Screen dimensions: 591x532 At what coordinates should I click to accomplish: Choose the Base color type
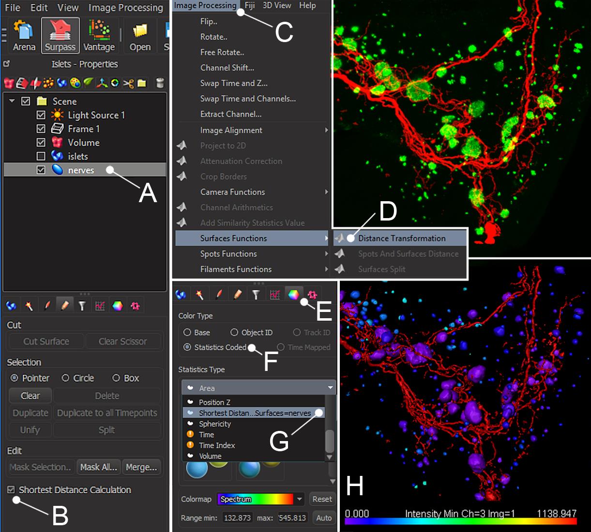pyautogui.click(x=187, y=332)
